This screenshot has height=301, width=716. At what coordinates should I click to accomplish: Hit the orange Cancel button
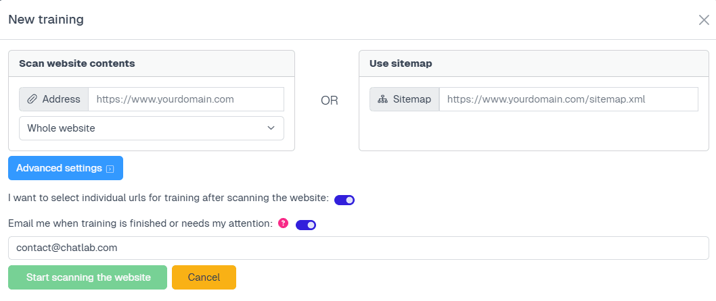click(204, 277)
